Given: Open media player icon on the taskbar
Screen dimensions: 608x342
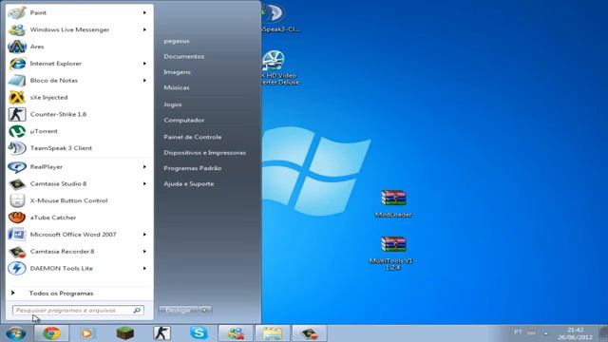Looking at the screenshot, I should coord(87,333).
